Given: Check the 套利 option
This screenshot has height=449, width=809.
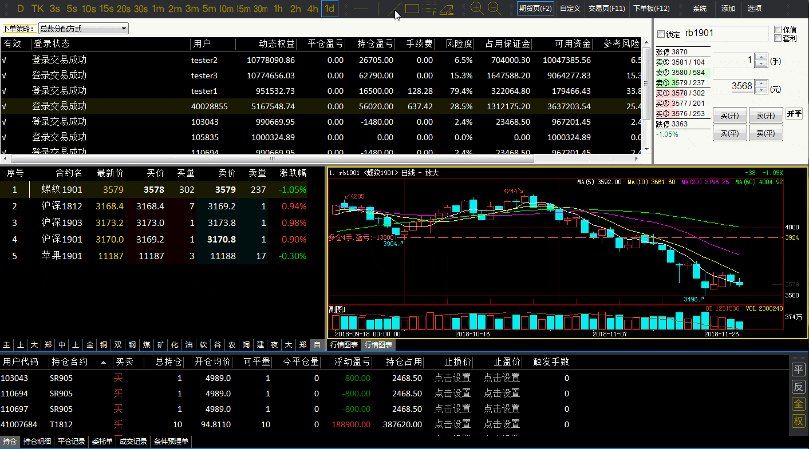Looking at the screenshot, I should pyautogui.click(x=778, y=38).
